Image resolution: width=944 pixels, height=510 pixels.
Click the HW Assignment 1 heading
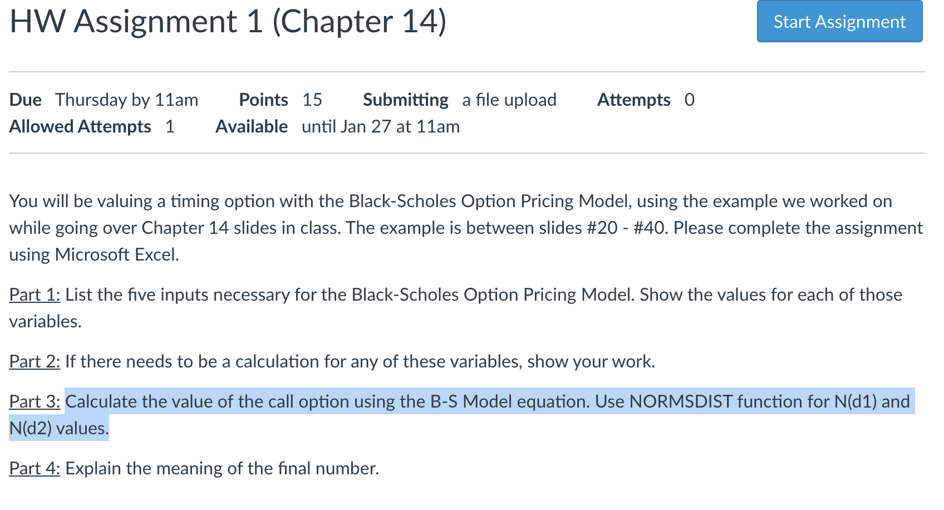tap(228, 22)
